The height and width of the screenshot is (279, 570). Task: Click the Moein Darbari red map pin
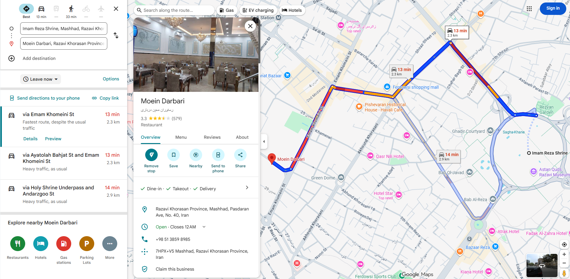point(272,158)
